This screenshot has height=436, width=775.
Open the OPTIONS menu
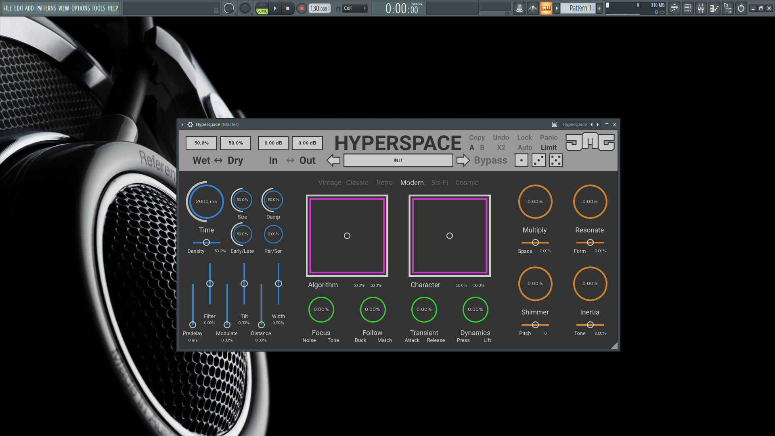pyautogui.click(x=81, y=8)
